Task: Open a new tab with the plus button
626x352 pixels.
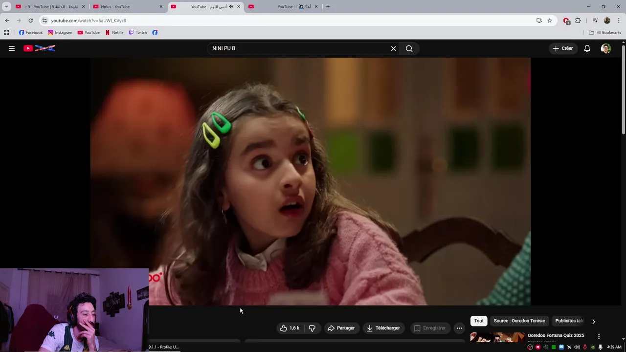Action: pos(328,7)
